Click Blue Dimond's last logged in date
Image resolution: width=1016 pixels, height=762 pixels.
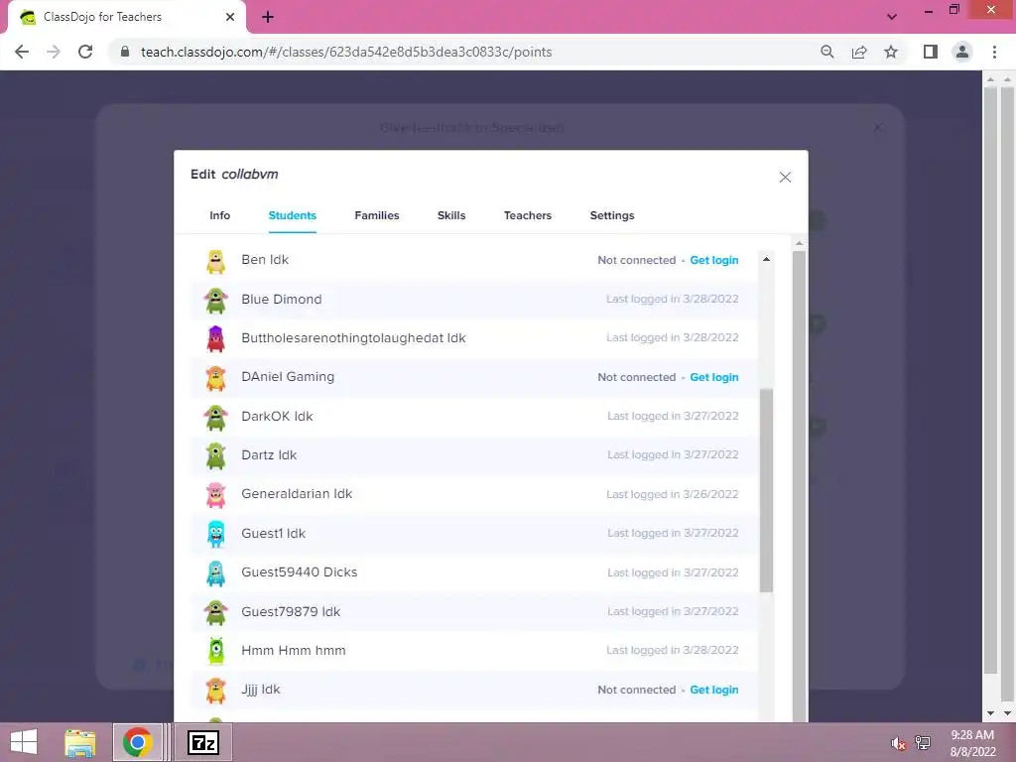(672, 299)
